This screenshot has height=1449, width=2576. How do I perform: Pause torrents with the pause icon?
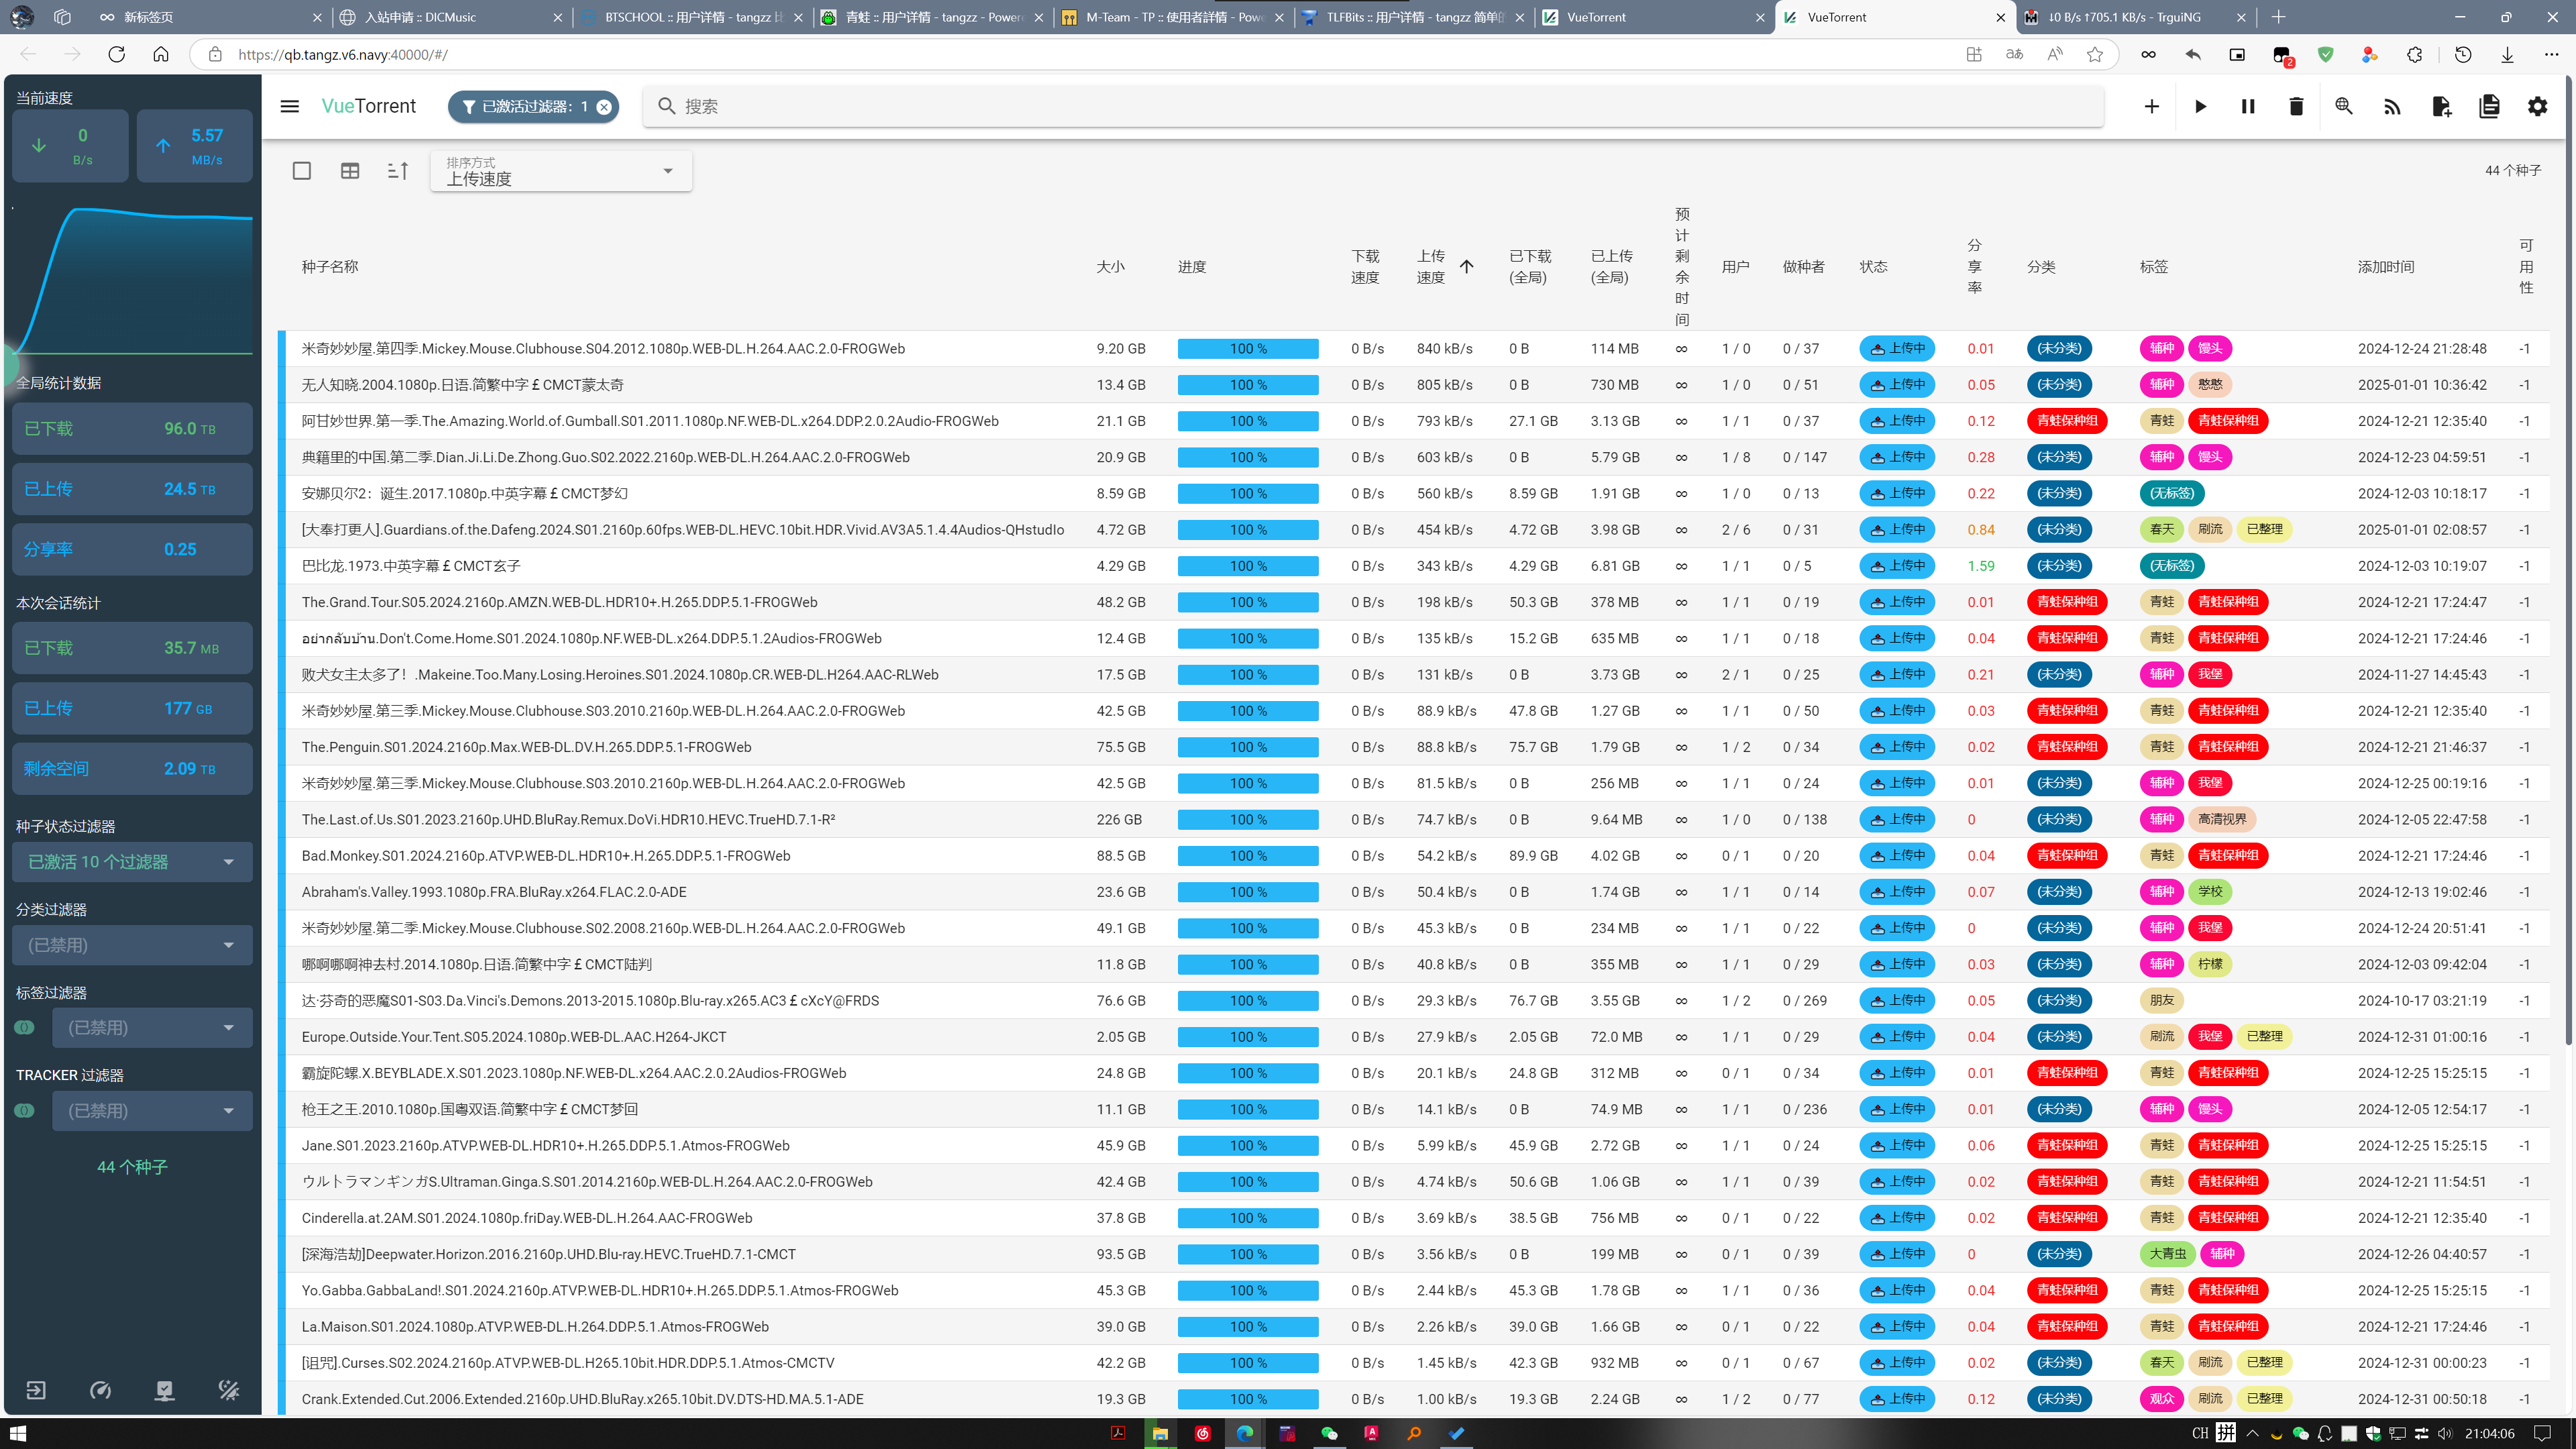[x=2248, y=107]
